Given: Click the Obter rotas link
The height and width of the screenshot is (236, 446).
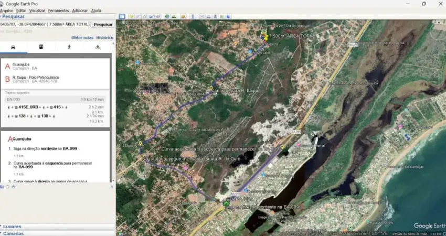Looking at the screenshot, I should click(82, 38).
